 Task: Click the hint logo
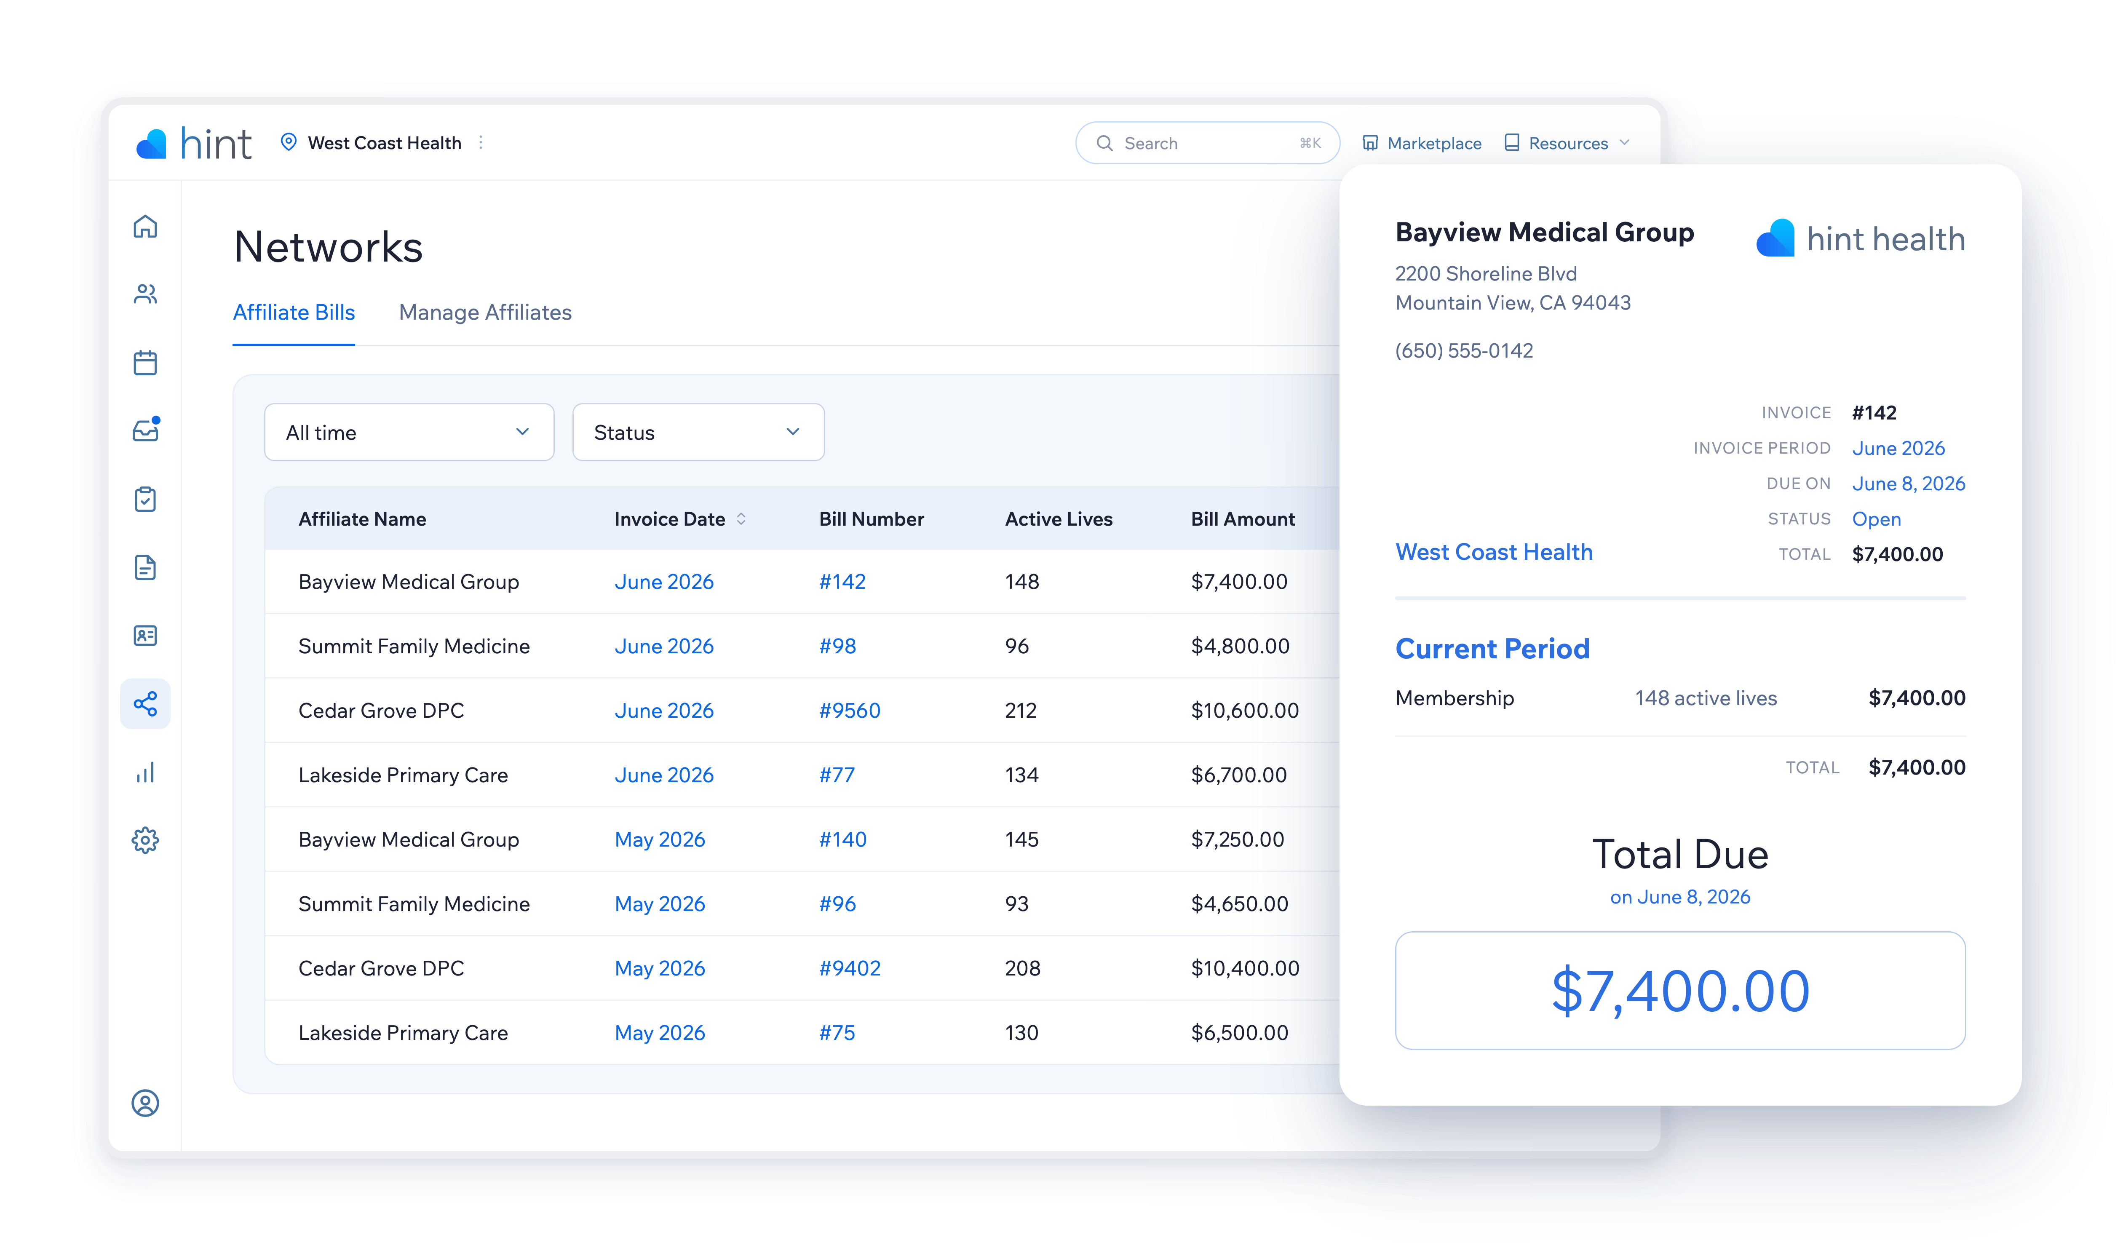[194, 143]
